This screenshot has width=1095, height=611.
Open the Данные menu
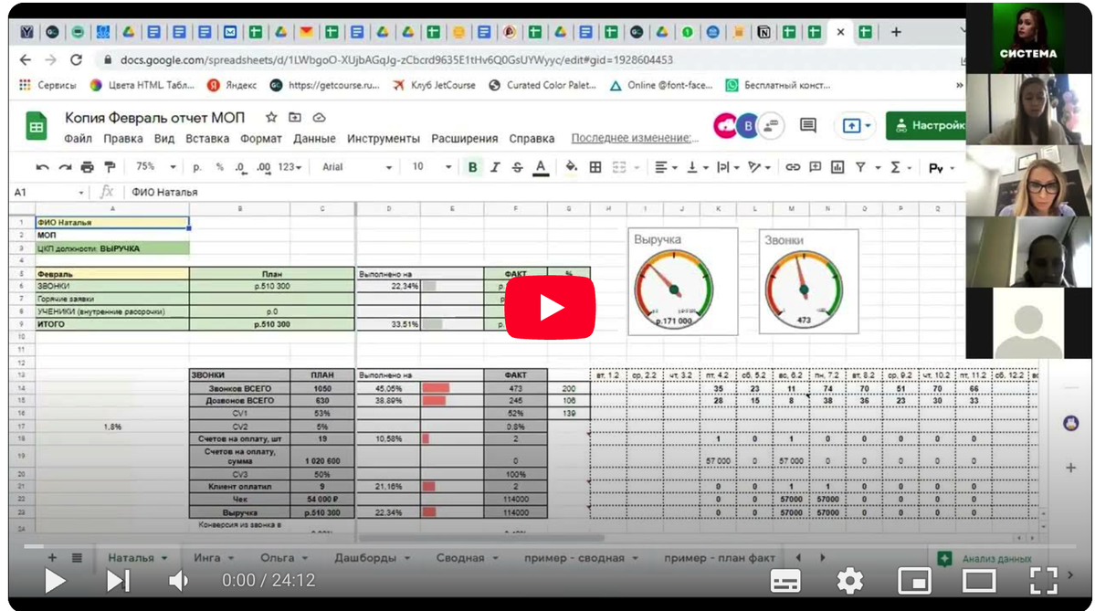(314, 138)
